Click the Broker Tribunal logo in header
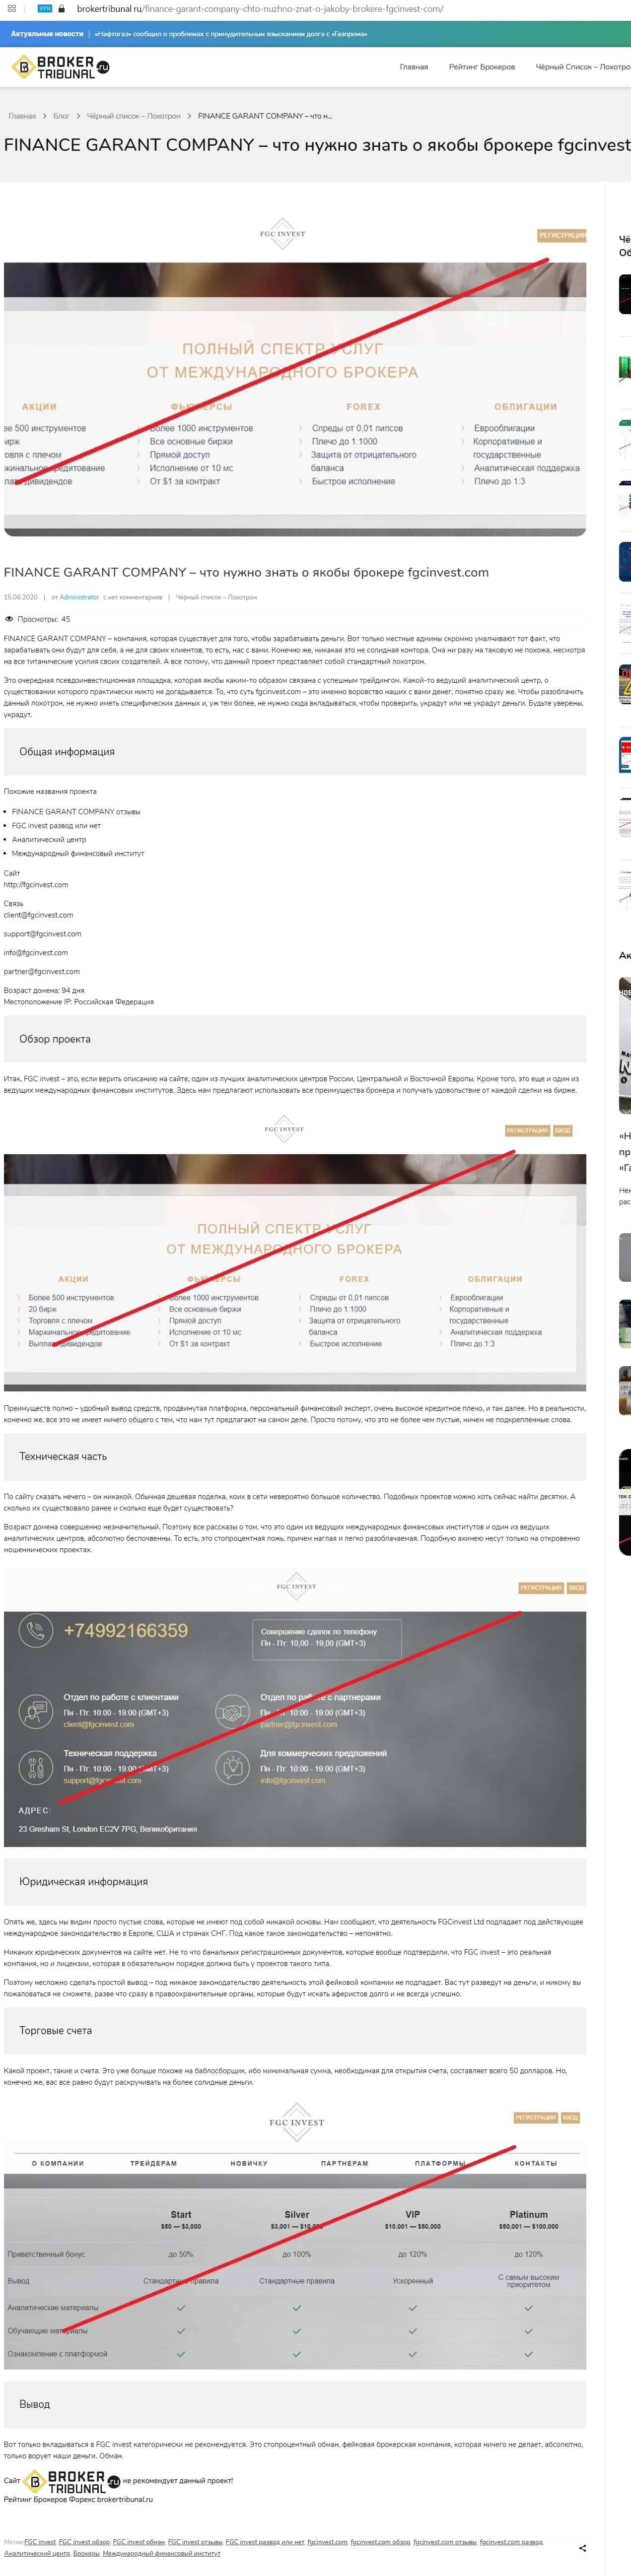 point(60,67)
